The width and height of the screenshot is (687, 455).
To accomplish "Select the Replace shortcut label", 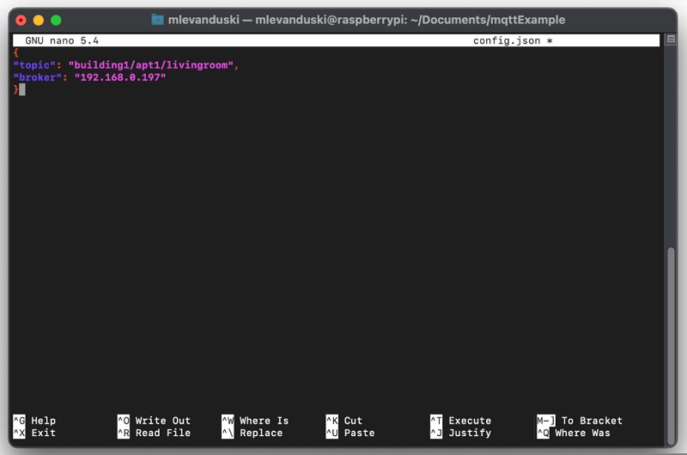I will [261, 433].
